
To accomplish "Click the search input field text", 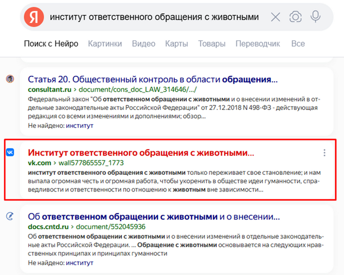I will (x=154, y=17).
